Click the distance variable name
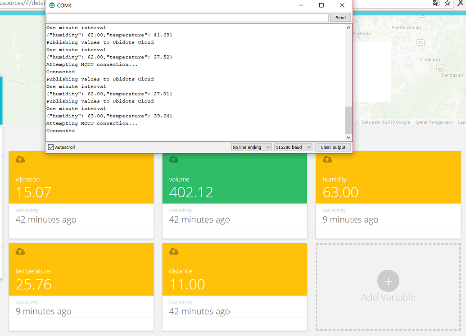The image size is (466, 336). [x=181, y=271]
